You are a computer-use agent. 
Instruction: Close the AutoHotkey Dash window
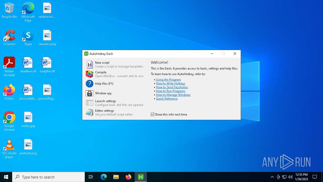[235, 54]
